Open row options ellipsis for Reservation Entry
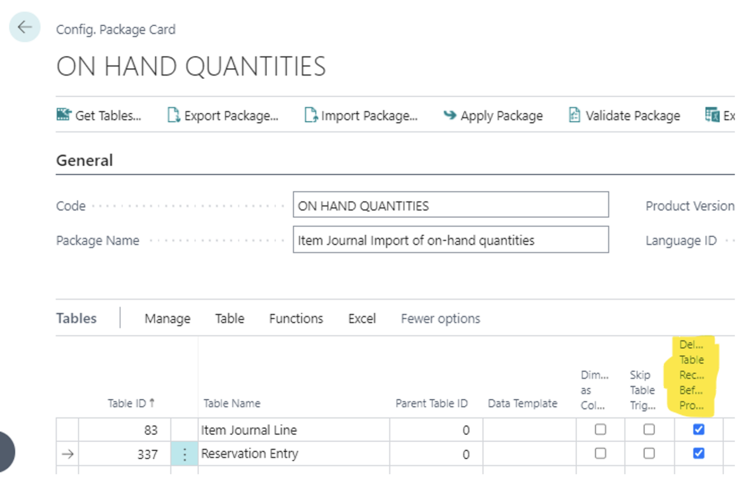740x477 pixels. pyautogui.click(x=184, y=453)
